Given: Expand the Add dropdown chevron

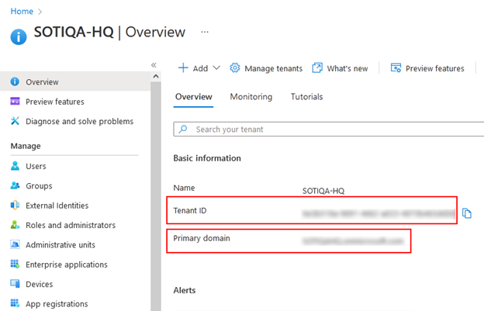Looking at the screenshot, I should click(216, 67).
